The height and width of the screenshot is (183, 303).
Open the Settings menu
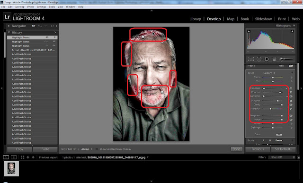pyautogui.click(x=41, y=7)
